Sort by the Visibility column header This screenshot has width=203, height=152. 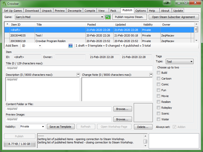[x=151, y=25]
